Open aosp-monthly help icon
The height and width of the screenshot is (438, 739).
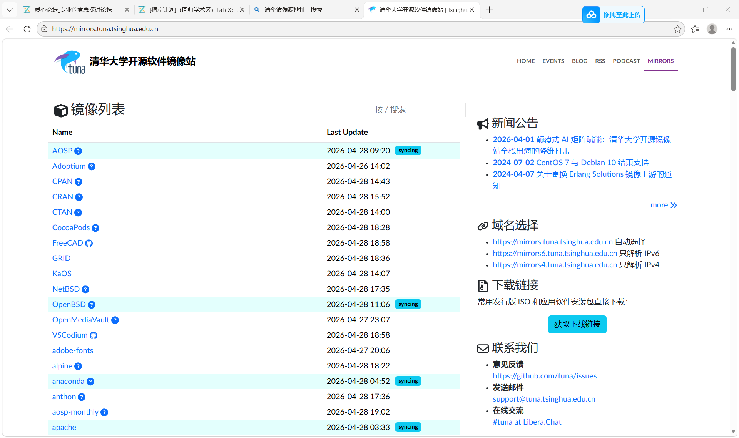tap(104, 412)
